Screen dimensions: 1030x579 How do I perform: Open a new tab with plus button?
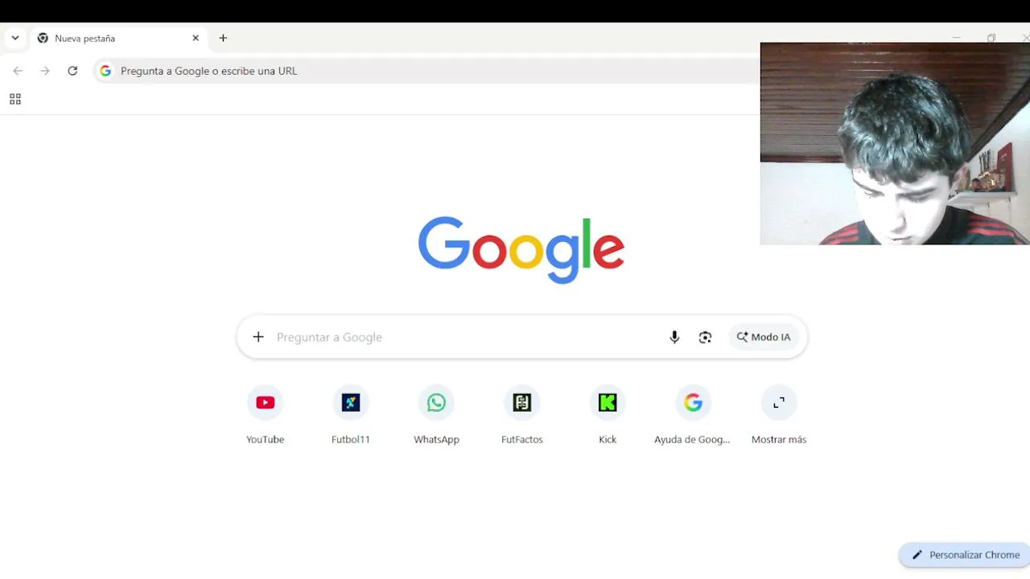pos(223,38)
